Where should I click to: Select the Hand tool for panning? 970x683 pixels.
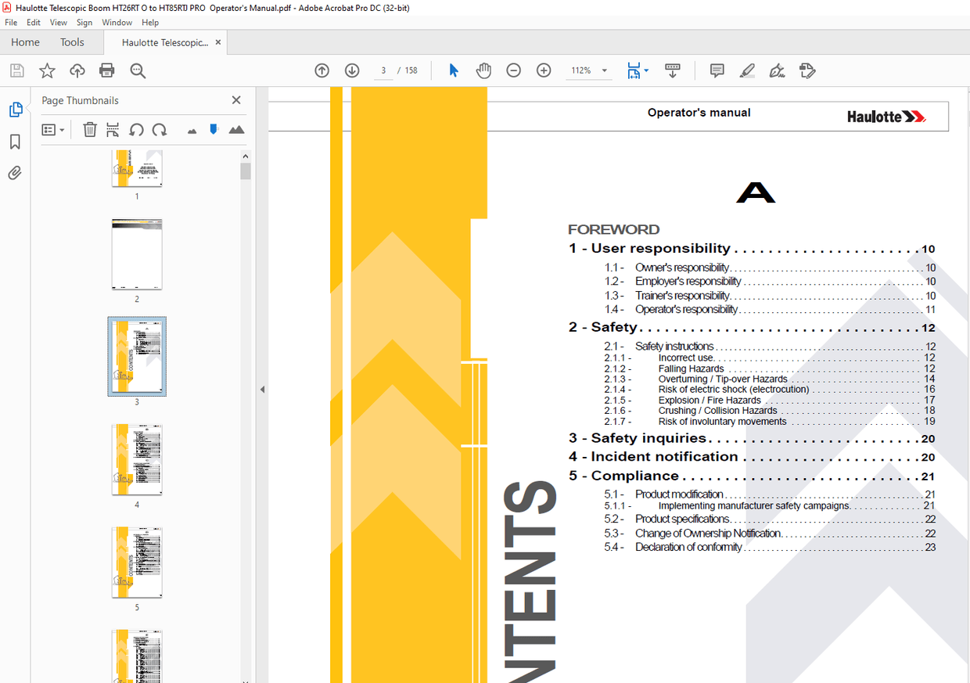[483, 70]
